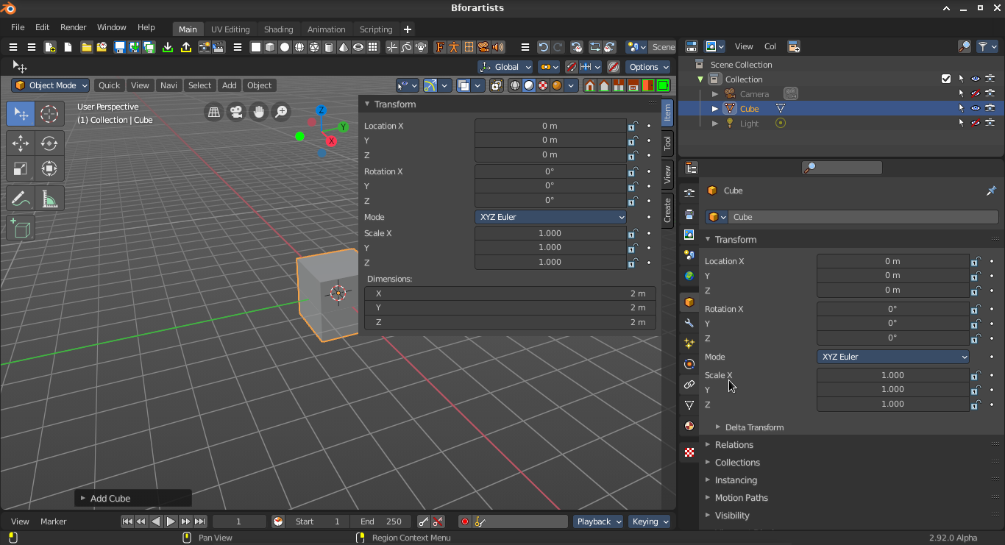Viewport: 1005px width, 545px height.
Task: Open sidebar rotation Mode XYZ Euler dropdown
Action: coord(550,217)
